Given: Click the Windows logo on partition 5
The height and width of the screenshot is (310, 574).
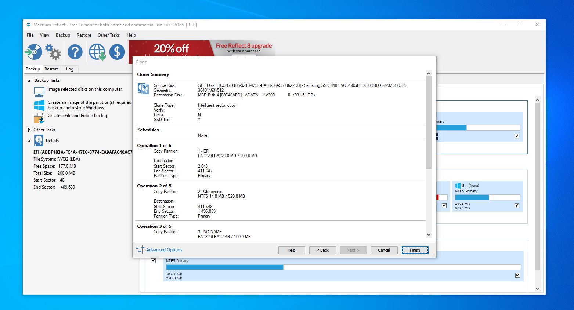Looking at the screenshot, I should (458, 186).
